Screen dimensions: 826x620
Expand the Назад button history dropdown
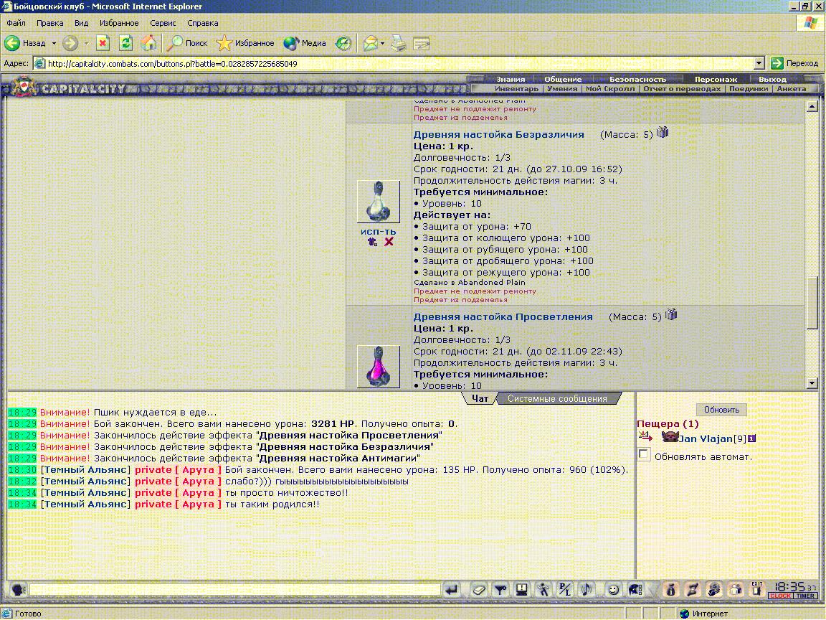point(54,43)
